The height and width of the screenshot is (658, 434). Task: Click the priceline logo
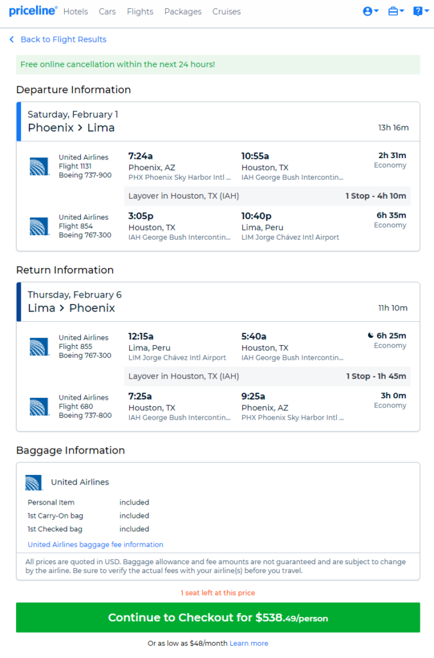(33, 11)
